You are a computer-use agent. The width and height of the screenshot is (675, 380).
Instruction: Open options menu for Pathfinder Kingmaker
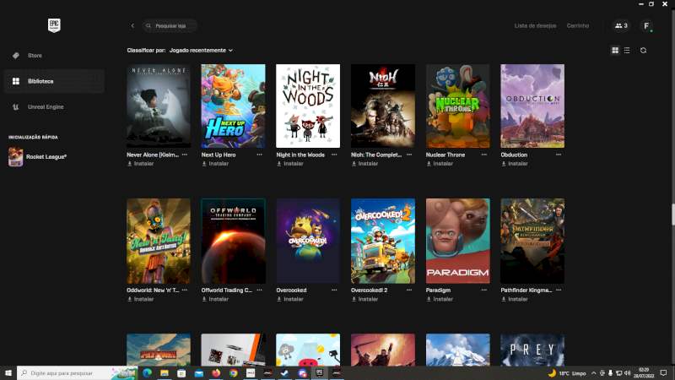[559, 290]
